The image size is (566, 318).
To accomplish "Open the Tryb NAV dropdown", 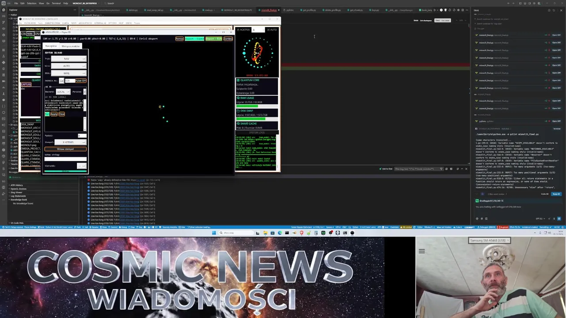I will click(69, 59).
